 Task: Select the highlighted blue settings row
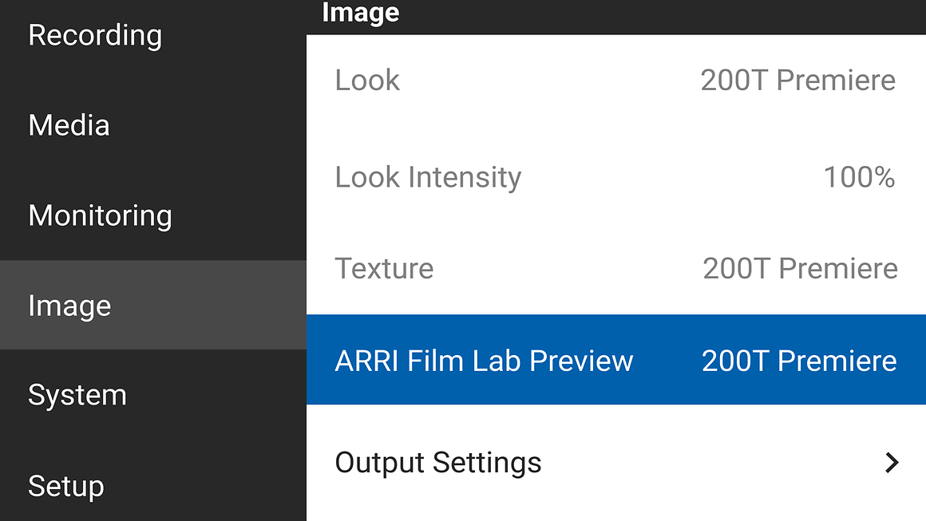click(615, 360)
